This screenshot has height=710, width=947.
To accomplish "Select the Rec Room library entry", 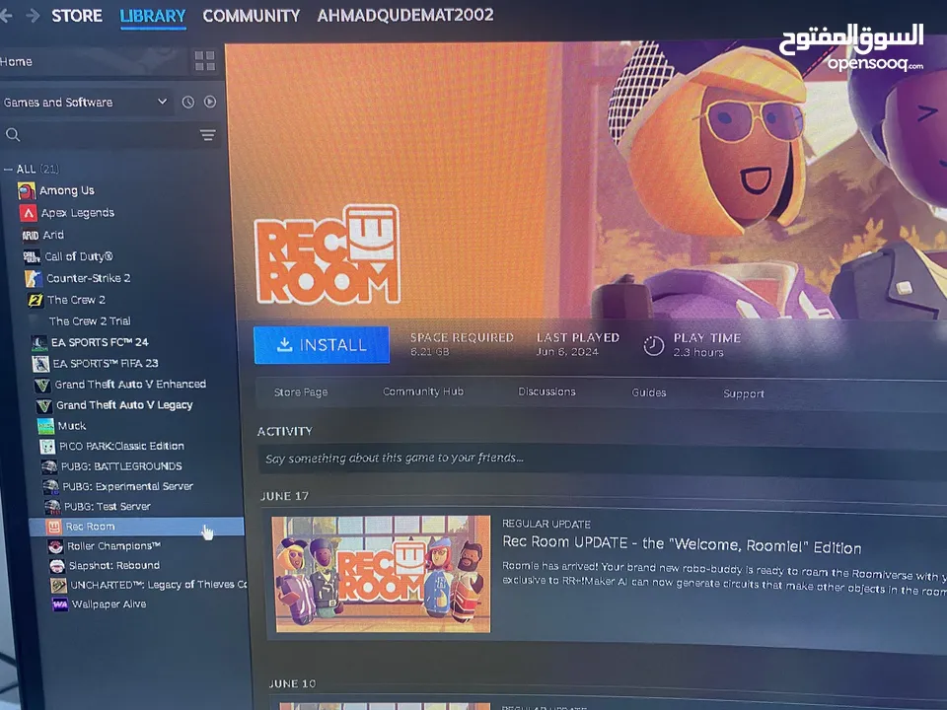I will (x=136, y=527).
